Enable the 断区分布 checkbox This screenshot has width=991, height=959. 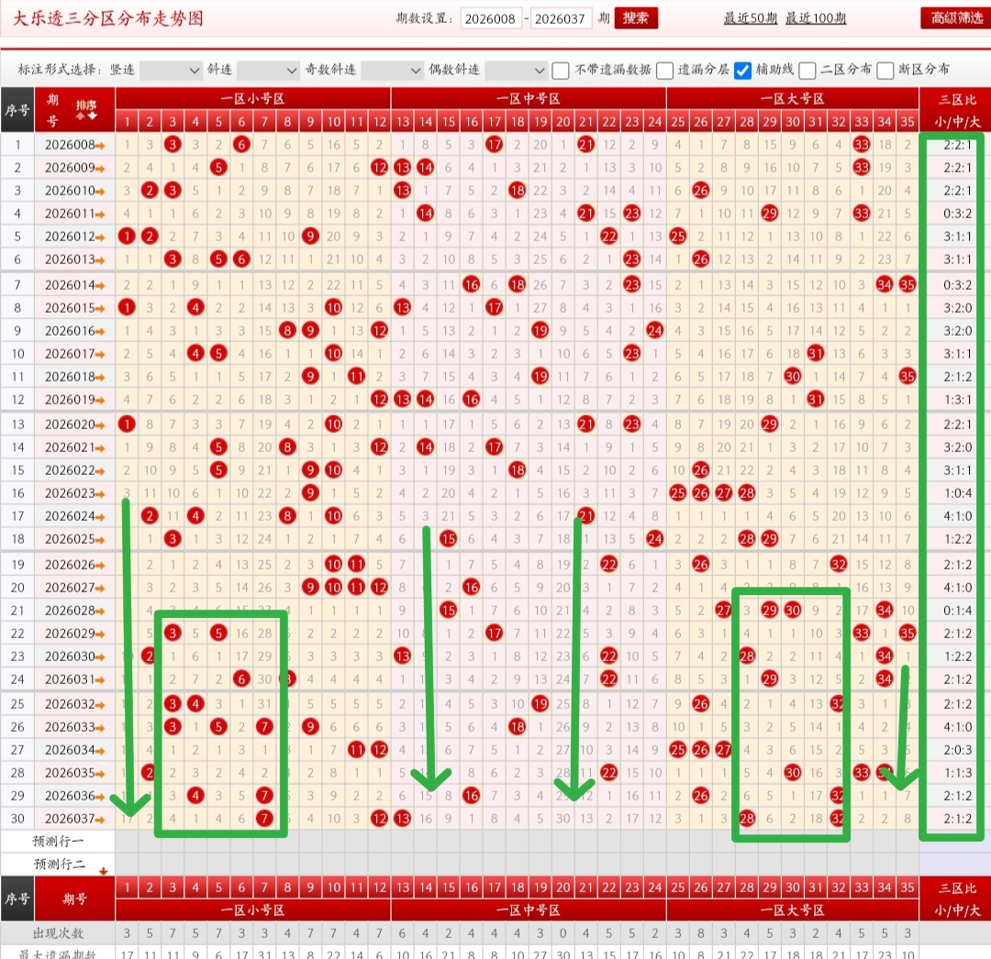coord(885,70)
